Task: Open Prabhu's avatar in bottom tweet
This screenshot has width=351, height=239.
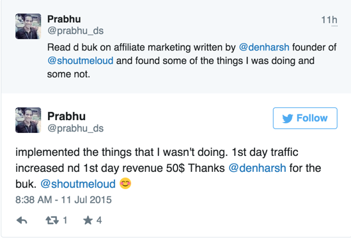Action: coord(28,120)
